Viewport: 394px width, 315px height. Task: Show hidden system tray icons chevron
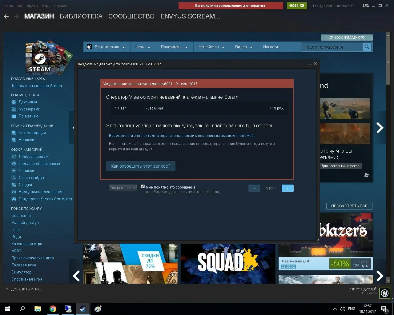[335, 309]
